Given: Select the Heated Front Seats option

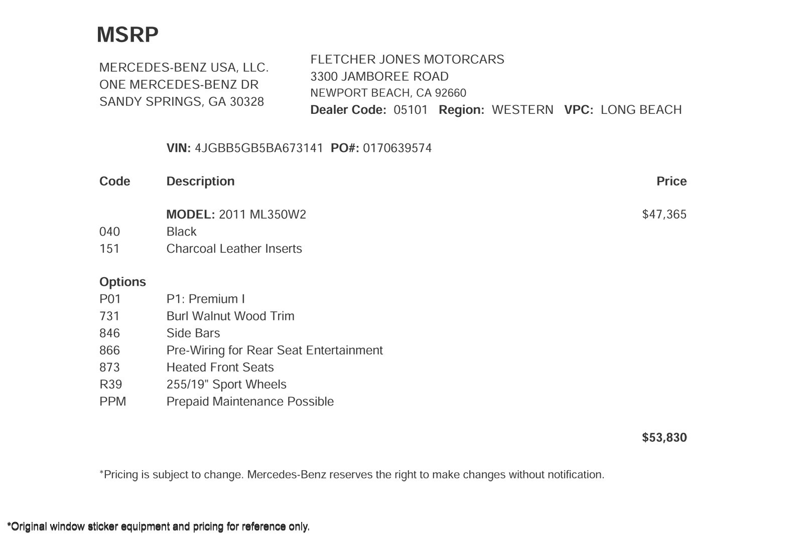Looking at the screenshot, I should (220, 368).
